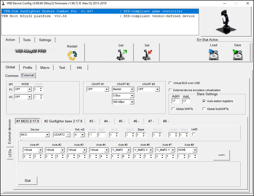Select the #2 Gunfighter base 2:17.8 tab
This screenshot has width=254, height=196.
click(x=63, y=121)
